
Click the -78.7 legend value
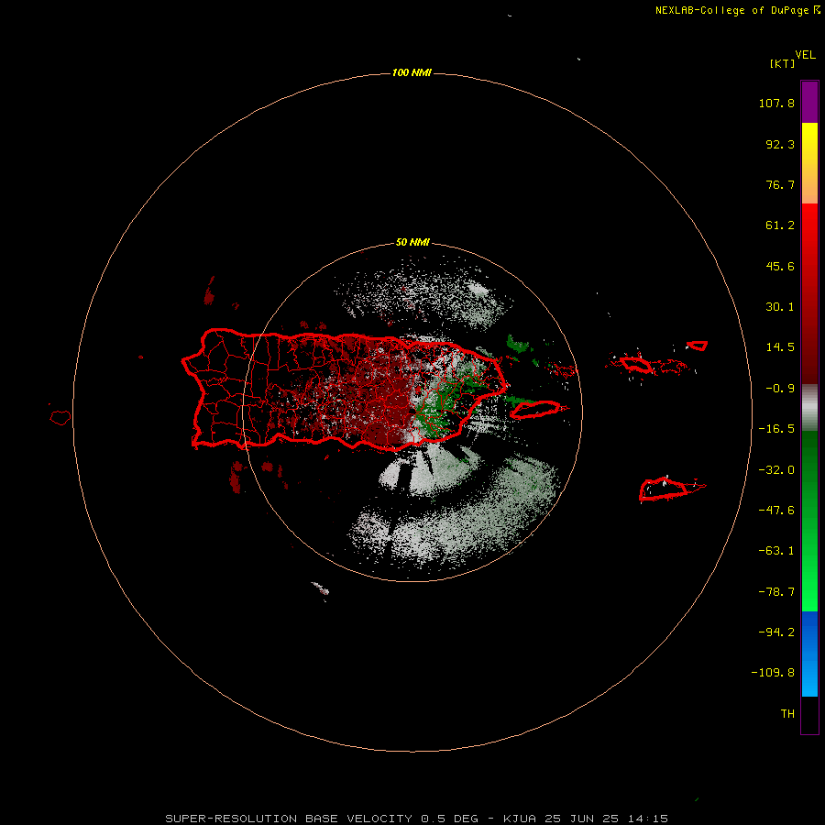[776, 592]
